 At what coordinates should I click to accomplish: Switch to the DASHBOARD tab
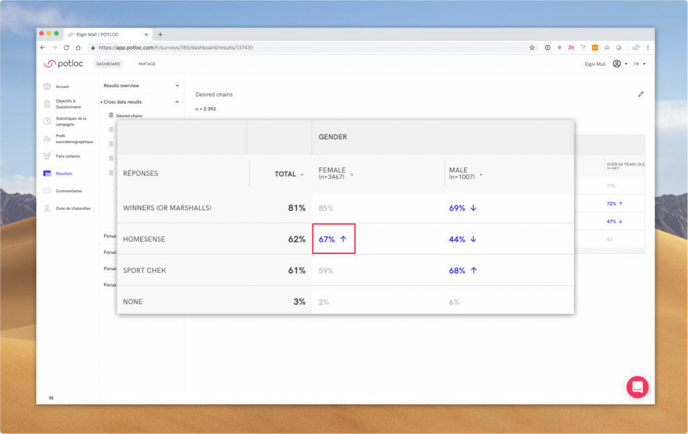click(108, 64)
